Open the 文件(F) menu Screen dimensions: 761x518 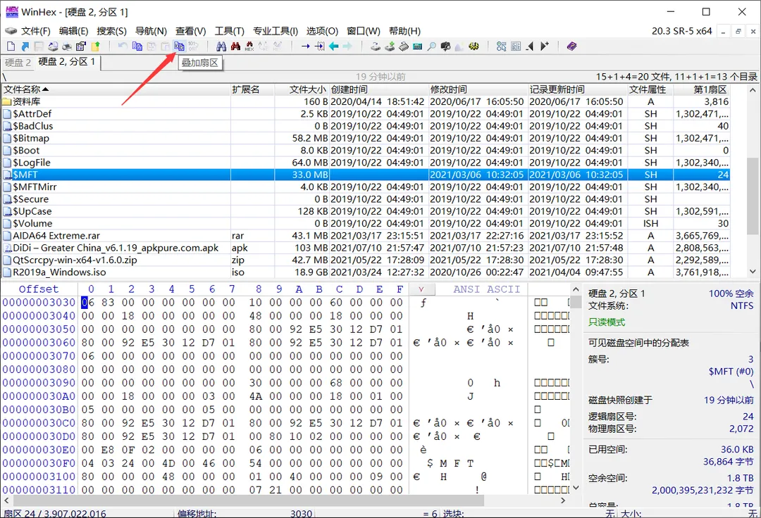pyautogui.click(x=35, y=31)
